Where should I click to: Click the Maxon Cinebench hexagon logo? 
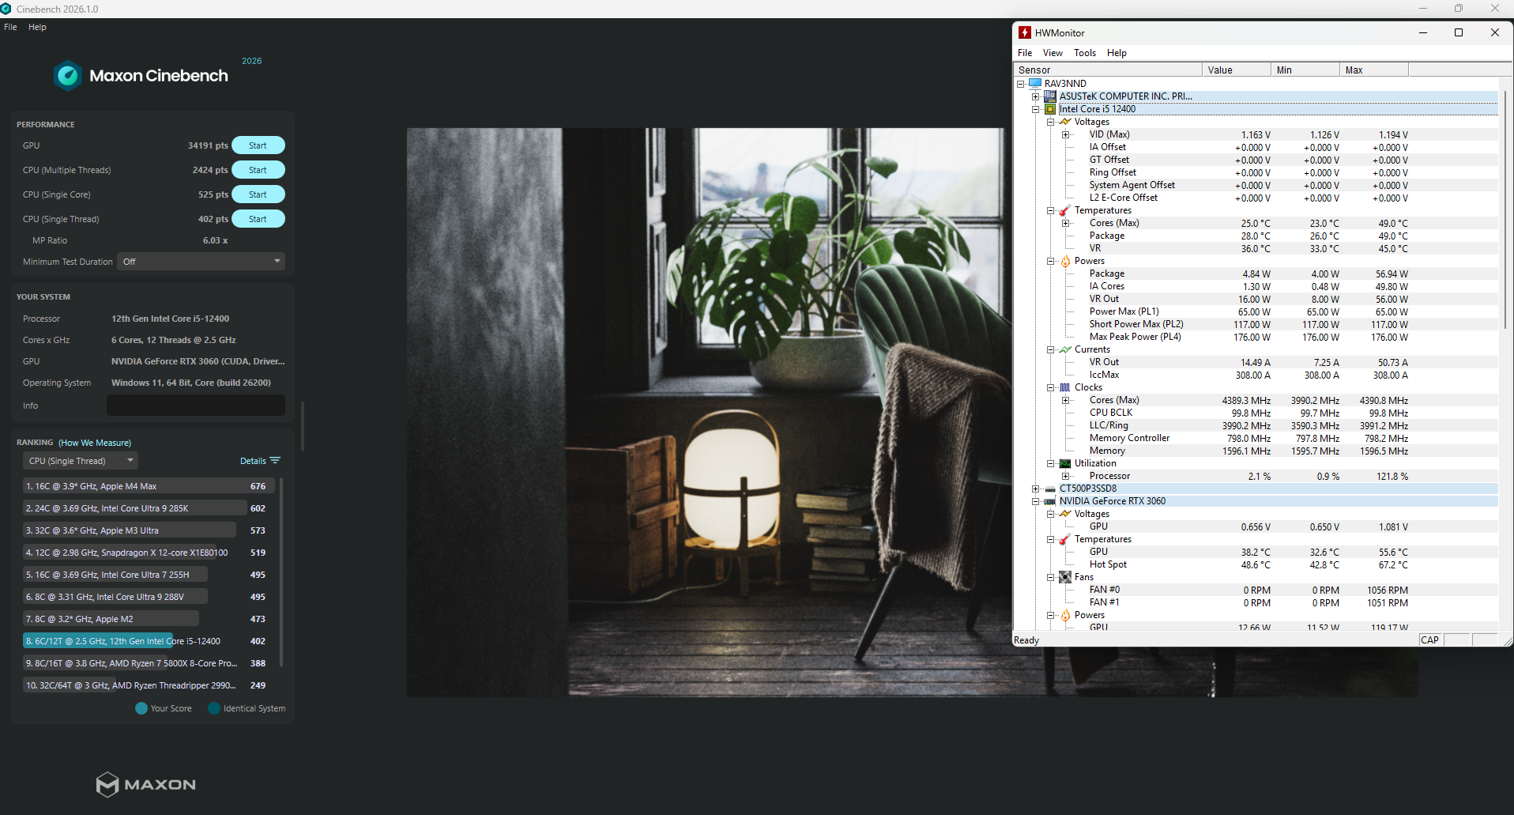(68, 76)
